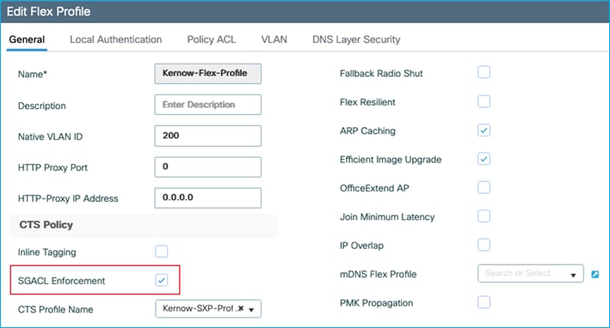Click the mDNS Flex Profile label
Screen dimensions: 610x328
tap(379, 275)
